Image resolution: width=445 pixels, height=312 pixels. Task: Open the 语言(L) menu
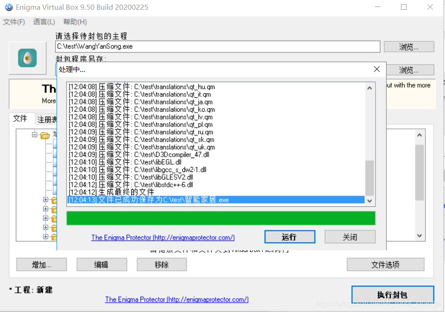point(44,22)
